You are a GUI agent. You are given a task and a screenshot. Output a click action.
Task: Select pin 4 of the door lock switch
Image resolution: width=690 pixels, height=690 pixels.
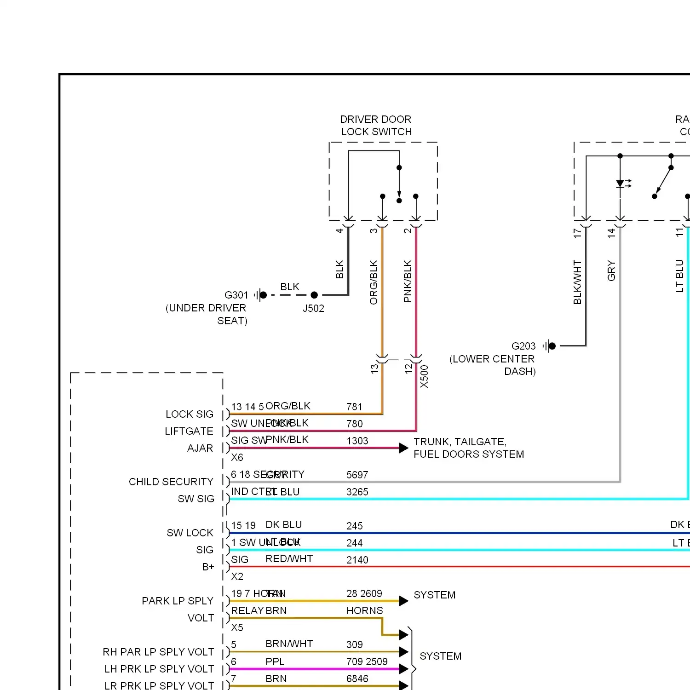point(339,230)
